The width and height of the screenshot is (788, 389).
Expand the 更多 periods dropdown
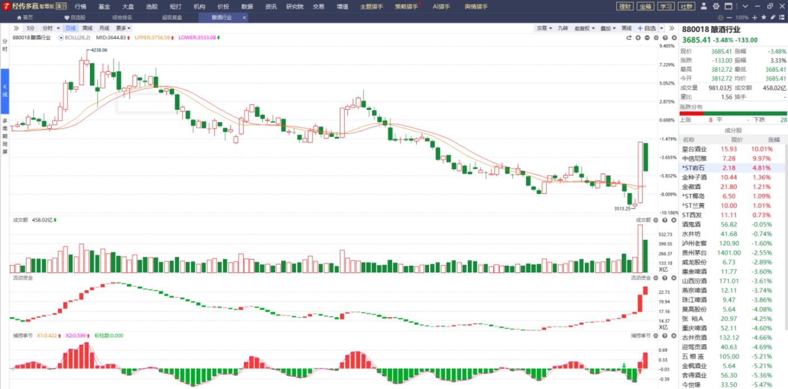(123, 28)
